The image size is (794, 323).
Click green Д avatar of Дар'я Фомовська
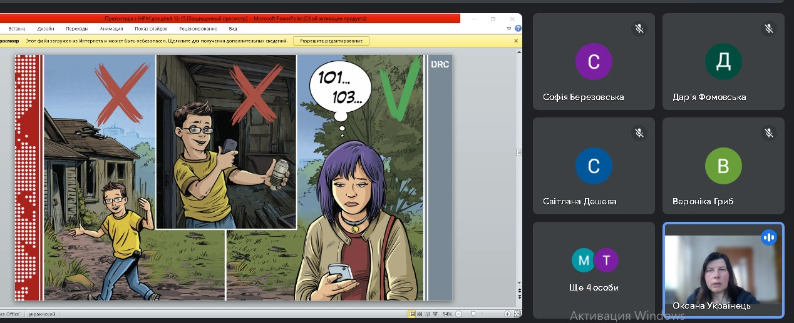coord(723,61)
